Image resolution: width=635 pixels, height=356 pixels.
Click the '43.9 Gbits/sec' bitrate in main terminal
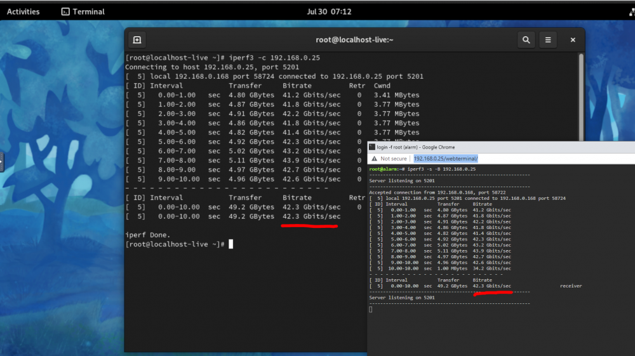[311, 160]
